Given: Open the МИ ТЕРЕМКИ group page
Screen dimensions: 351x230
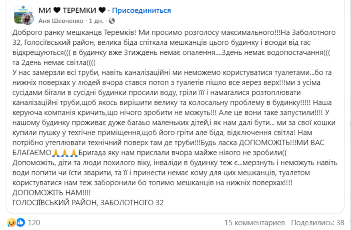Looking at the screenshot, I should tap(72, 10).
